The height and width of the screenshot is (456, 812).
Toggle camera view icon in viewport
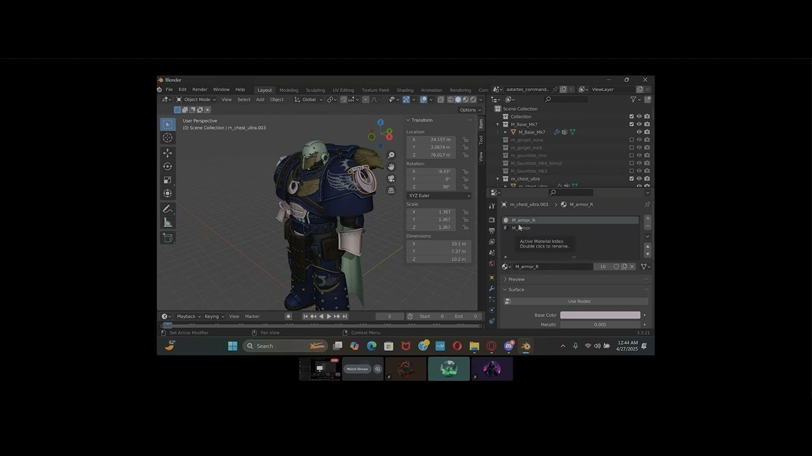391,179
